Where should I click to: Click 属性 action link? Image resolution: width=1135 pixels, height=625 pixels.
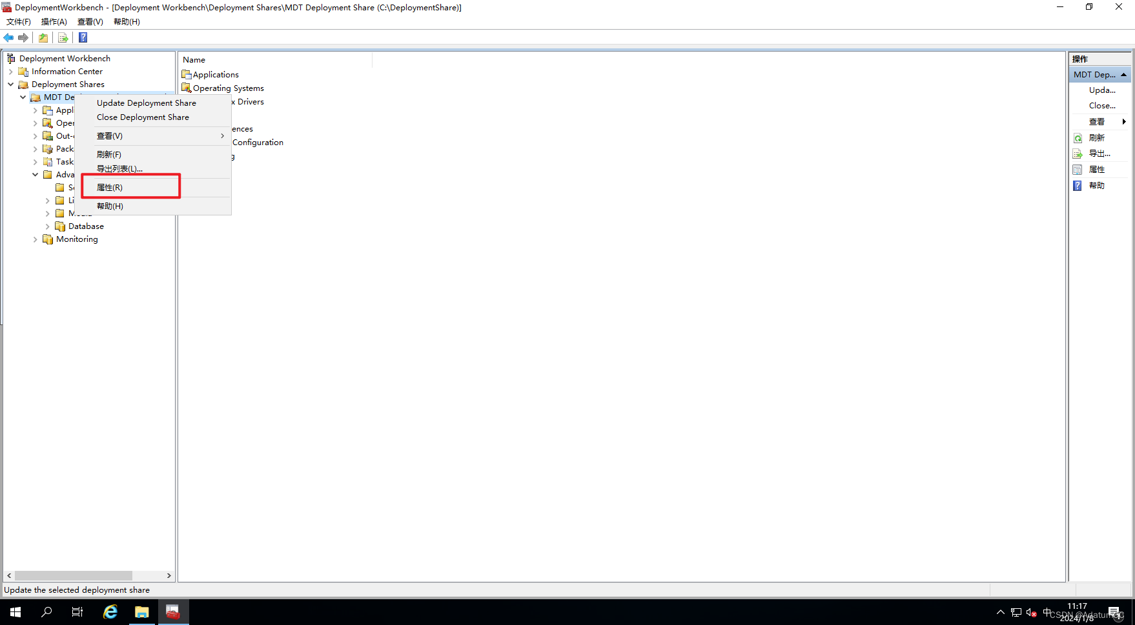pyautogui.click(x=1096, y=170)
